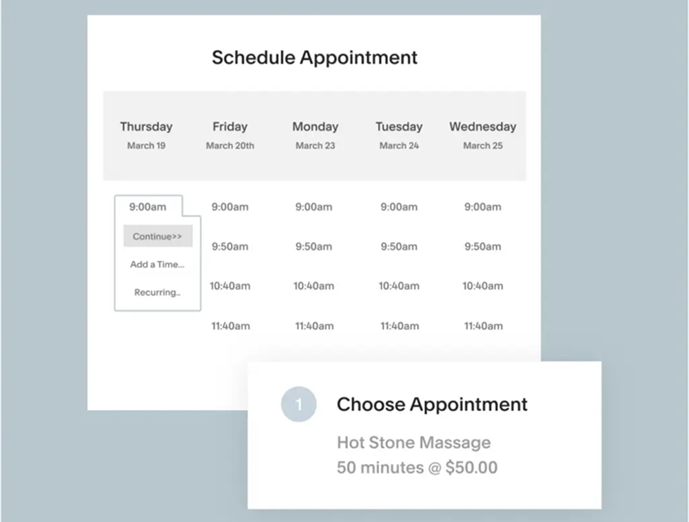Select the Recurring.. menu option

point(157,293)
